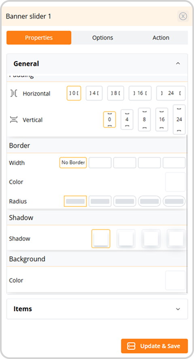Choose horizontal padding 24 option

tap(171, 93)
